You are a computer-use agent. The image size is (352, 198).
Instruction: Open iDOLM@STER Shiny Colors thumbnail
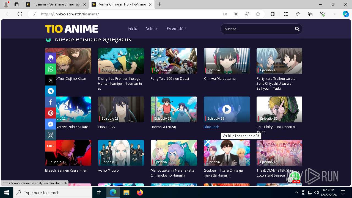pyautogui.click(x=279, y=153)
